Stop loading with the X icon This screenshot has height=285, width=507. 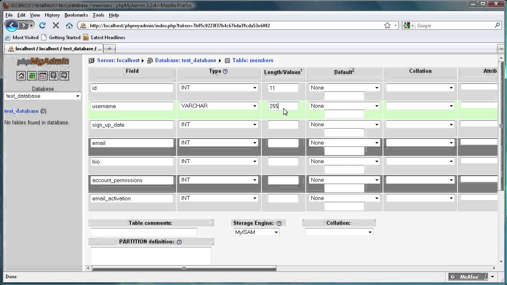[56, 26]
